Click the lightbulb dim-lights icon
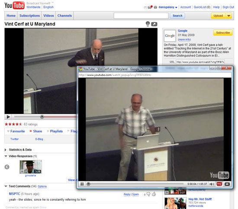238x209 pixels. [148, 24]
